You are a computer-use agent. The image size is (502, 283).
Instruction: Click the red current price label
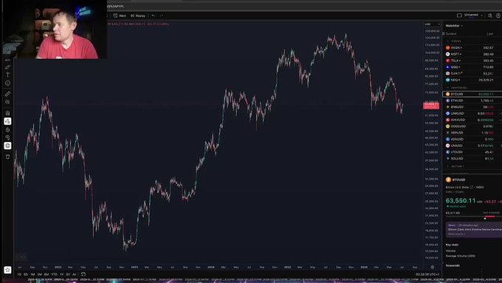click(x=431, y=106)
